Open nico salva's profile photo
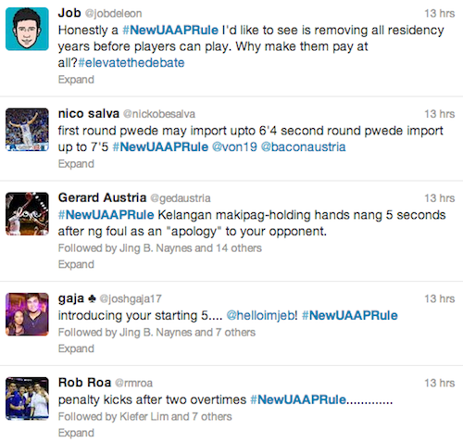 pyautogui.click(x=27, y=130)
